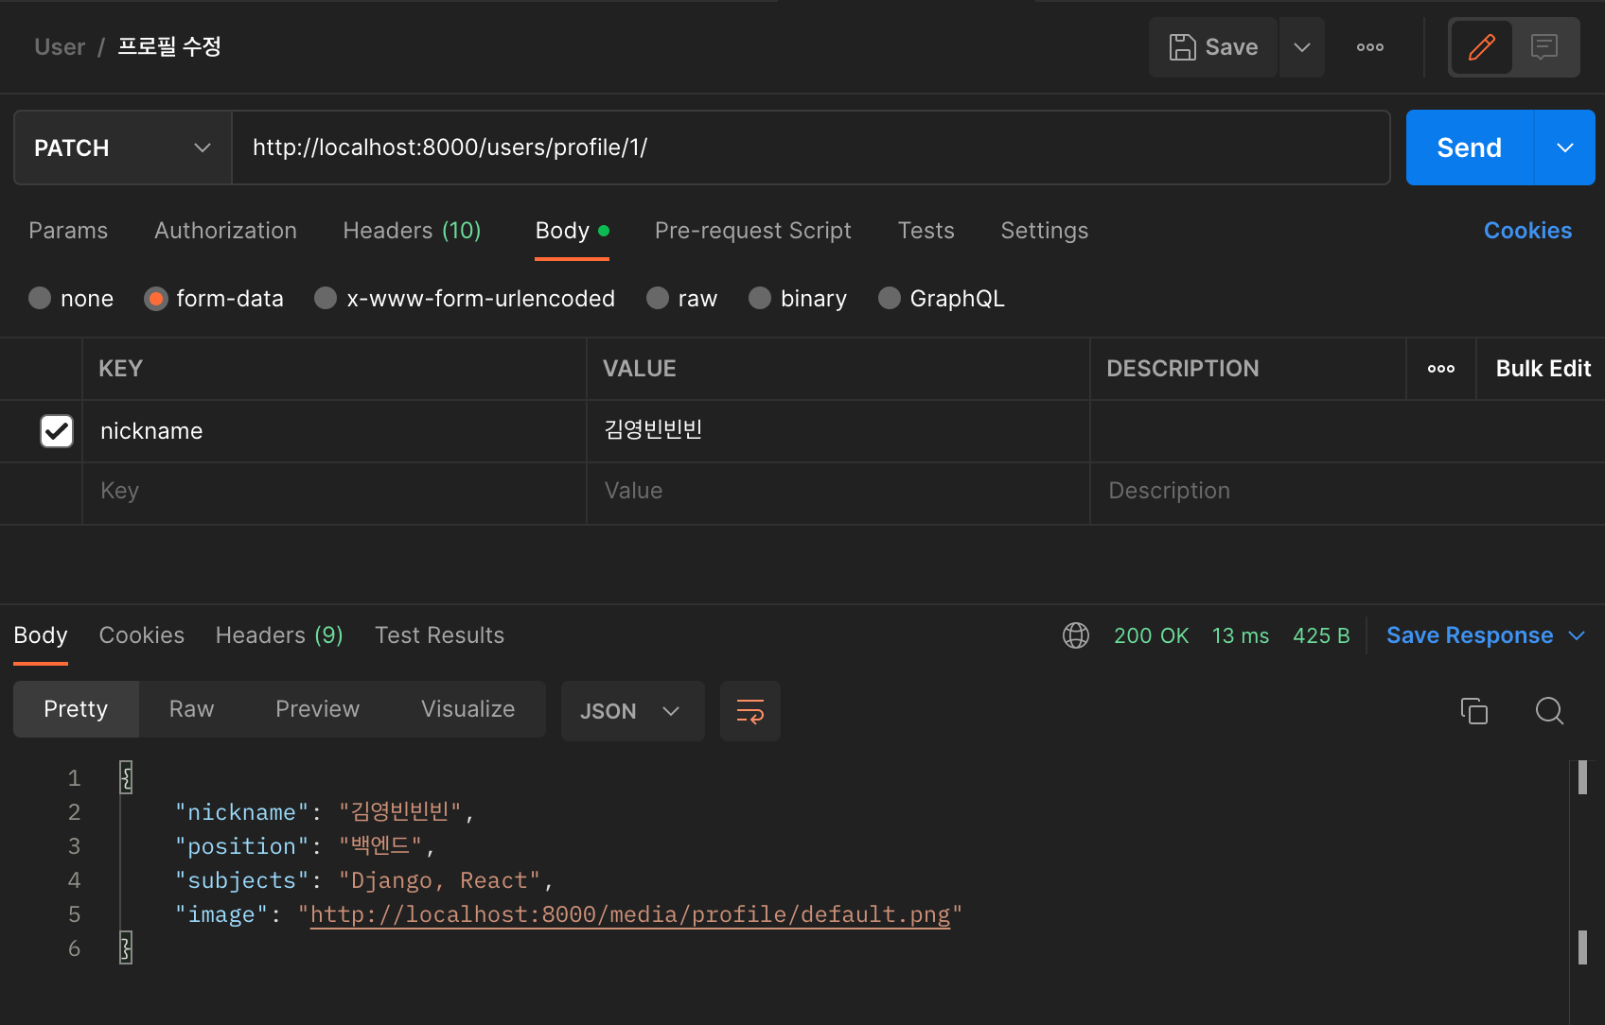
Task: Click the network globe icon
Action: [1076, 635]
